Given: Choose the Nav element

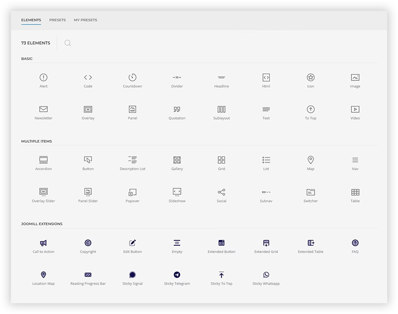Looking at the screenshot, I should click(x=355, y=163).
